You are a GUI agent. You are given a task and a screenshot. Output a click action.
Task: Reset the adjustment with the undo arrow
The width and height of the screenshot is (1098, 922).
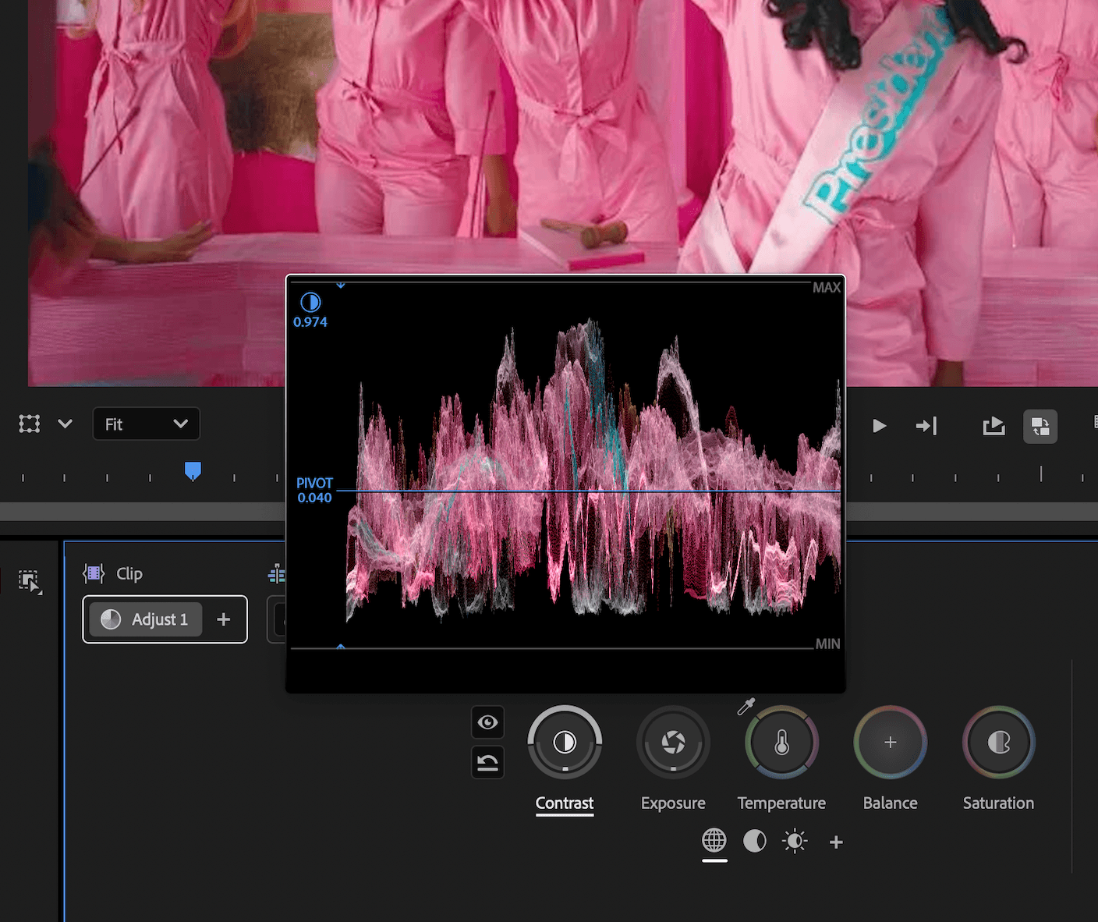pos(488,762)
